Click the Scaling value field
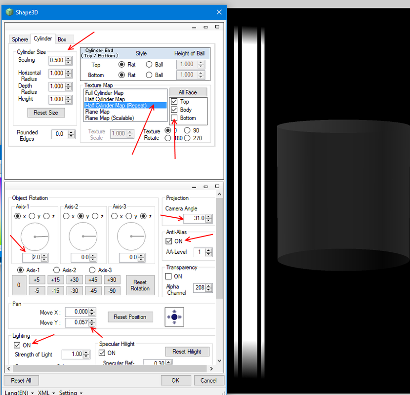 click(56, 60)
